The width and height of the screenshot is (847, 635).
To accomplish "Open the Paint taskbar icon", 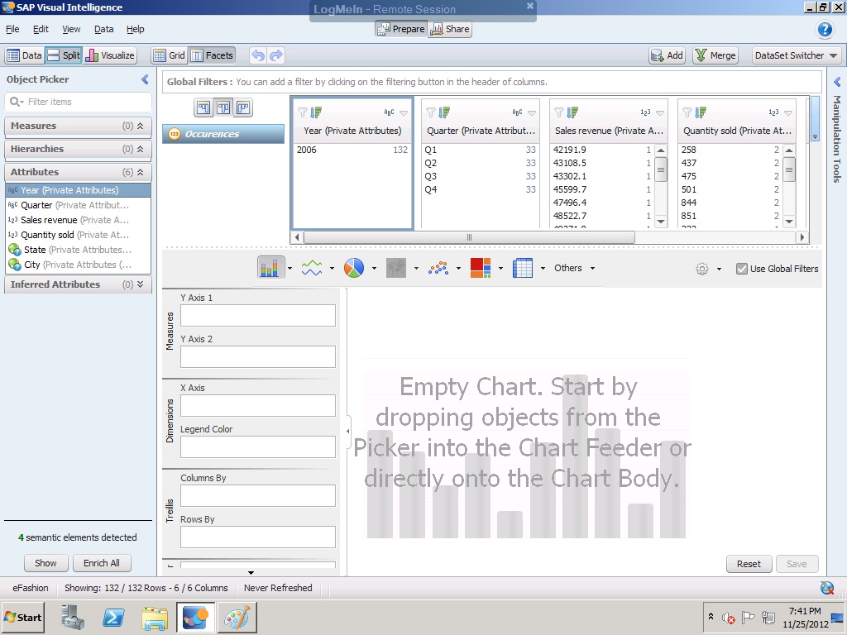I will coord(237,617).
